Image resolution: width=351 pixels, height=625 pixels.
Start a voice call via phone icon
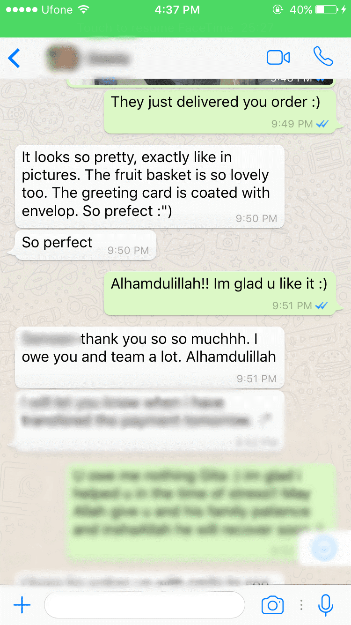(x=323, y=57)
